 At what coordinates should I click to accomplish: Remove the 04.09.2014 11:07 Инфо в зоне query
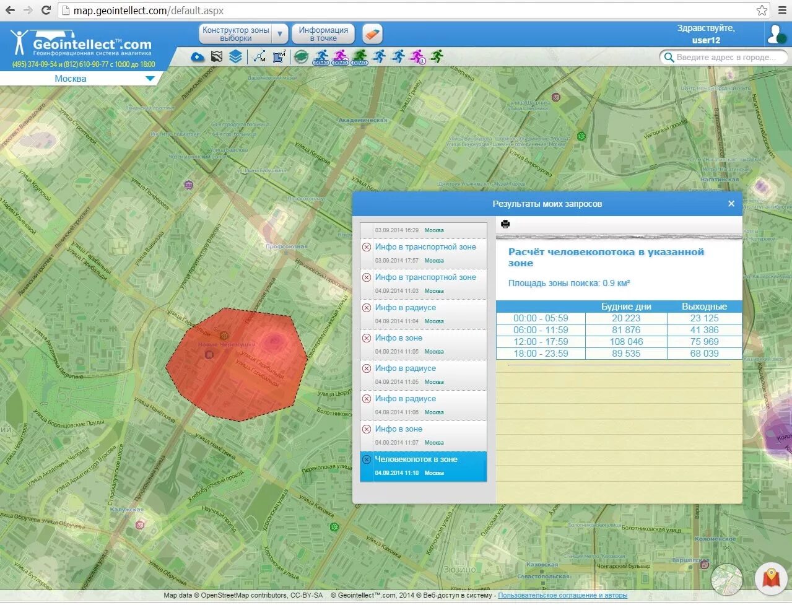(367, 429)
